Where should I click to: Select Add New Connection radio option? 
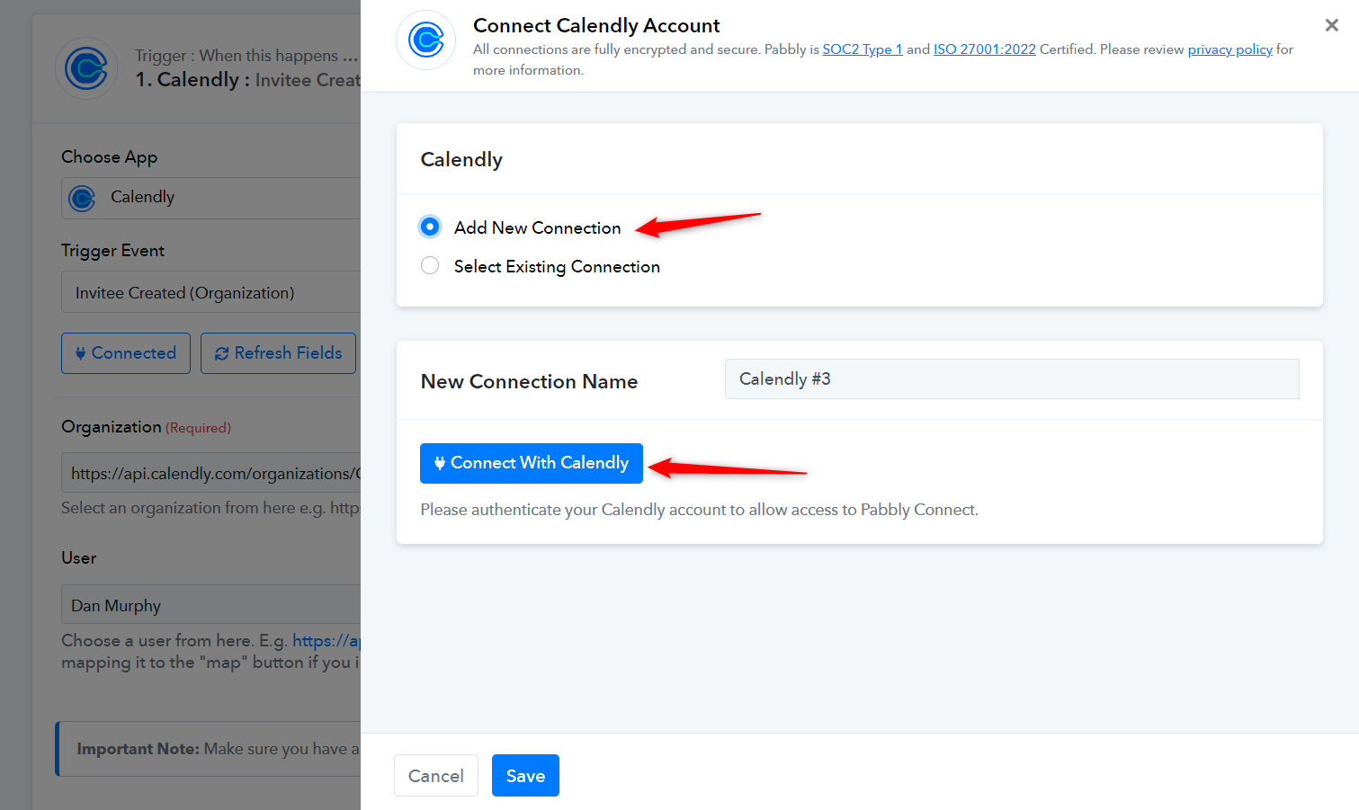pos(430,227)
